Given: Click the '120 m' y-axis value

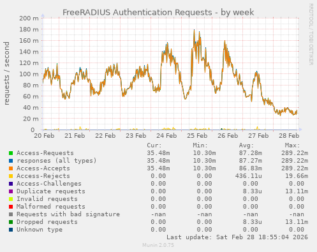Looking at the screenshot, I should click(29, 63).
